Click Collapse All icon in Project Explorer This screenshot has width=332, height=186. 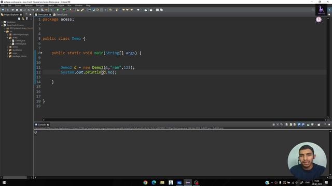click(19, 19)
